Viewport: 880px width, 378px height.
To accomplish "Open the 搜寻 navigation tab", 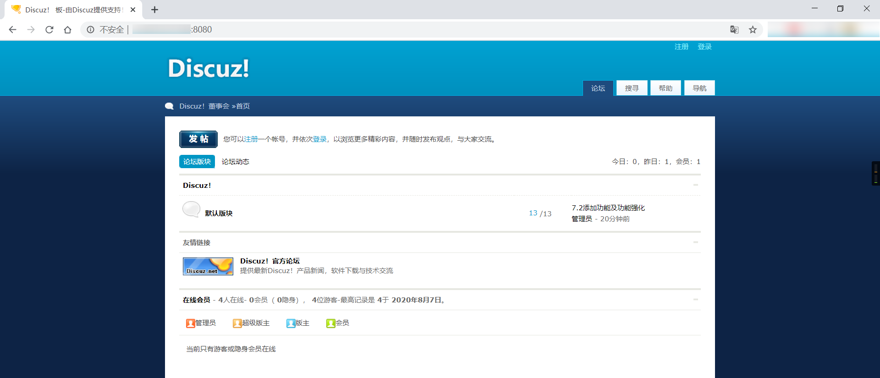I will pyautogui.click(x=632, y=88).
